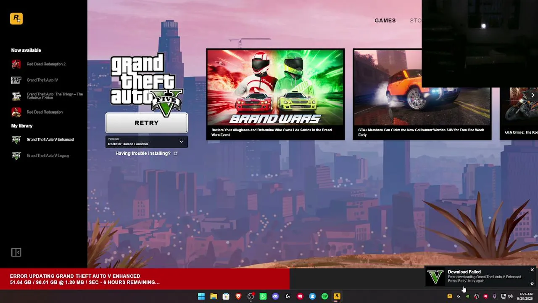Select the Red Dead Redemption game icon
Image resolution: width=538 pixels, height=303 pixels.
[16, 112]
